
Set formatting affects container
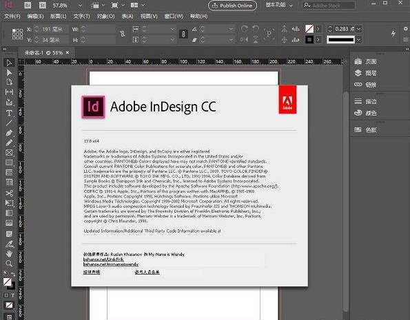pos(6,295)
